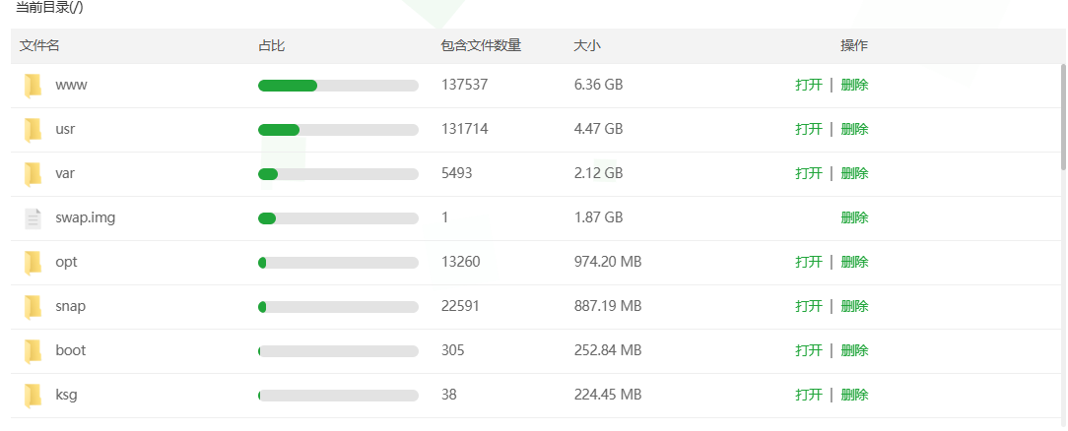Image resolution: width=1068 pixels, height=431 pixels.
Task: Open the www folder via 打开
Action: pos(809,85)
